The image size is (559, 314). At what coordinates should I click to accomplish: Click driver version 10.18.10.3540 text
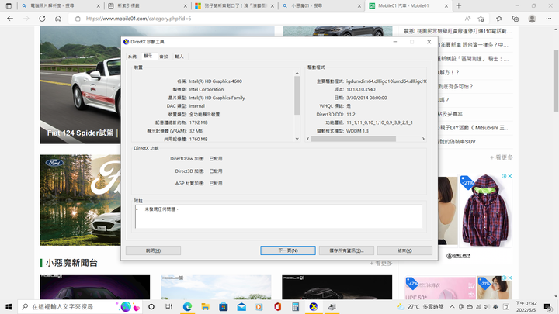(x=361, y=89)
